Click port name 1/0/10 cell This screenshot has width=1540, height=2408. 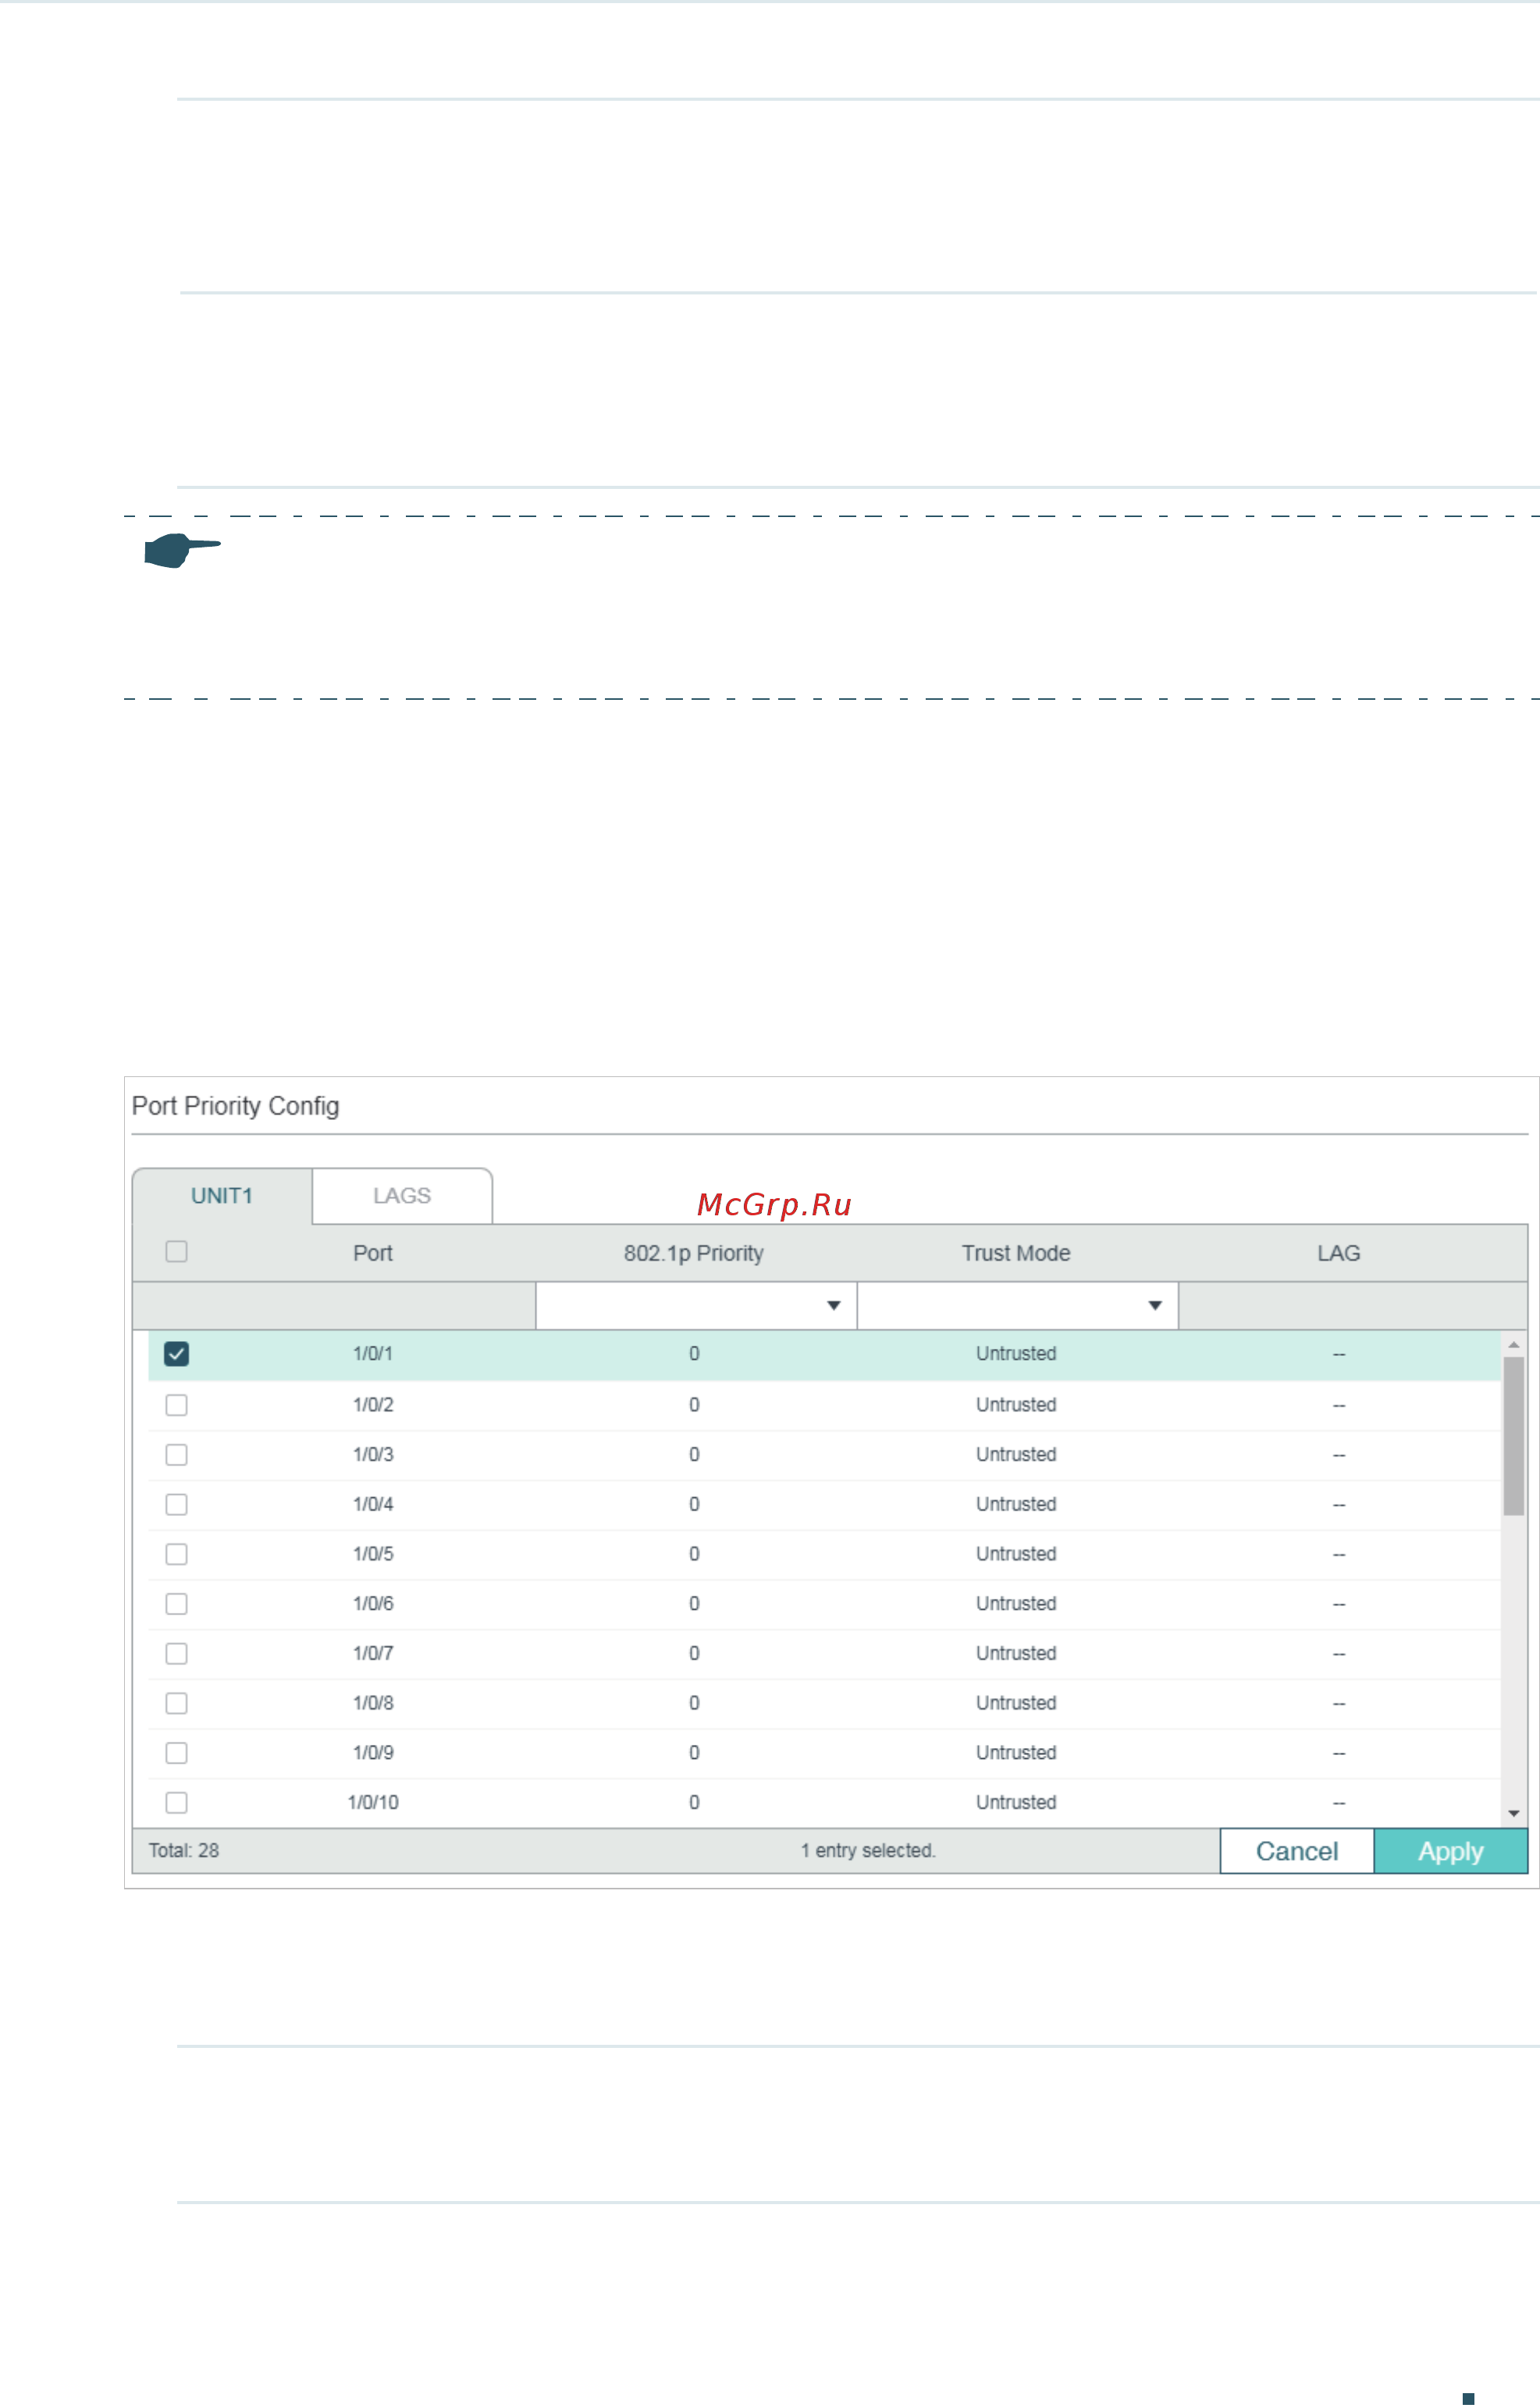[x=373, y=1803]
